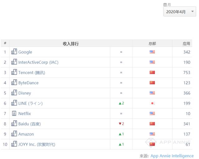The image size is (199, 159).
Task: Click the US flag in Disney's row
Action: 152,93
